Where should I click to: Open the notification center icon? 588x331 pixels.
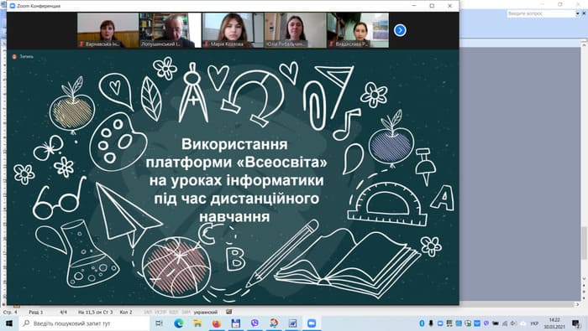click(x=575, y=323)
